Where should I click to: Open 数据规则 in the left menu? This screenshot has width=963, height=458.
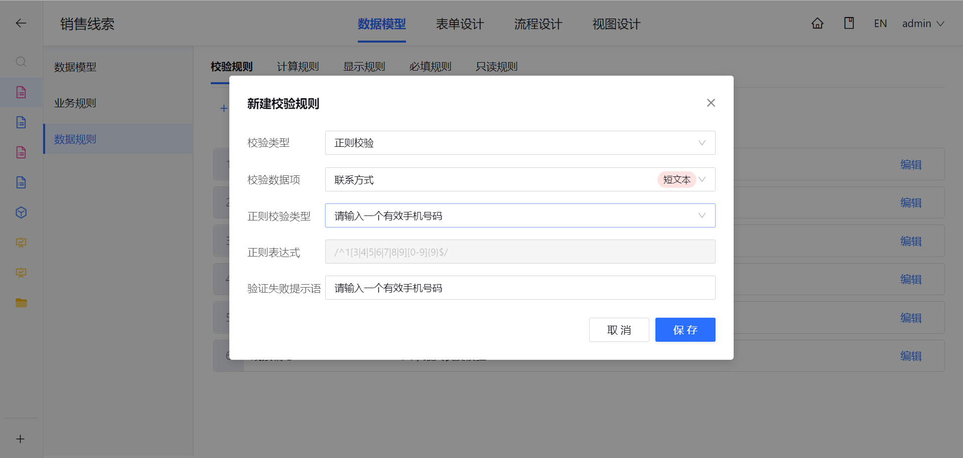tap(118, 139)
